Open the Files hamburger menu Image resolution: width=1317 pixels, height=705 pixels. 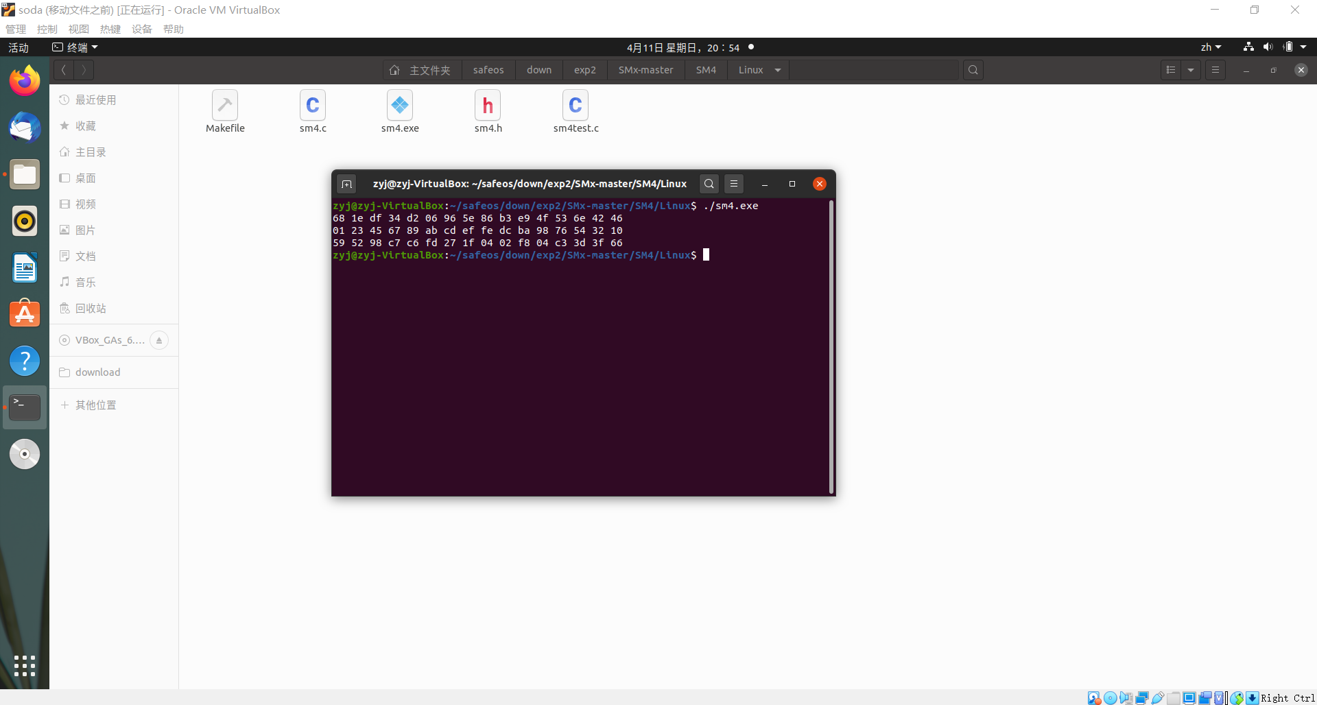click(1215, 70)
